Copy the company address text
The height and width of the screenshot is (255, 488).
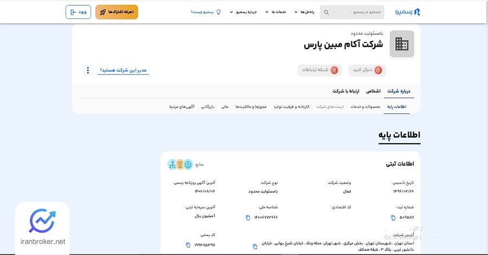(x=255, y=246)
